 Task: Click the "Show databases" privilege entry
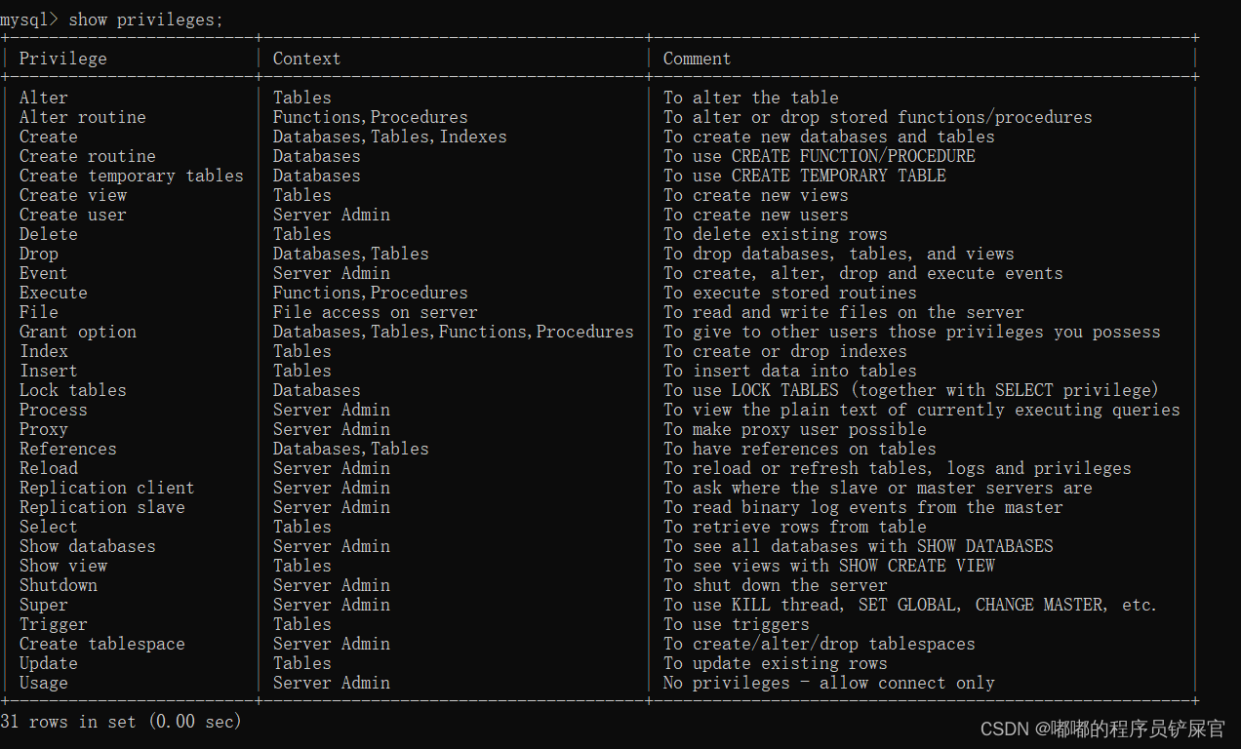(87, 546)
